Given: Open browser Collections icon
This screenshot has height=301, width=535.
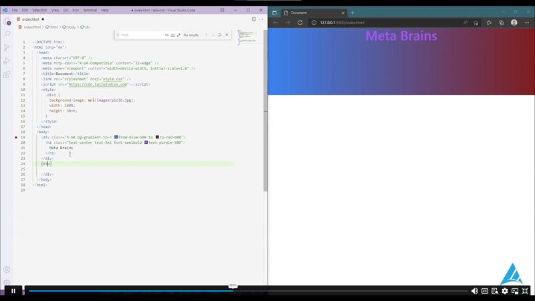Looking at the screenshot, I should coord(501,23).
